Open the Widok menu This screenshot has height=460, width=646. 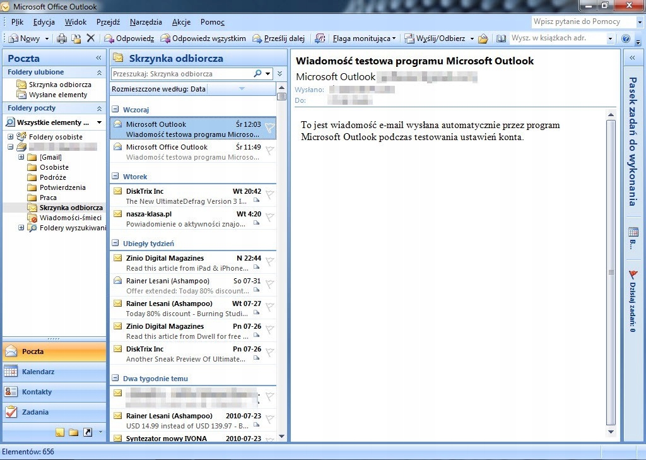click(76, 22)
